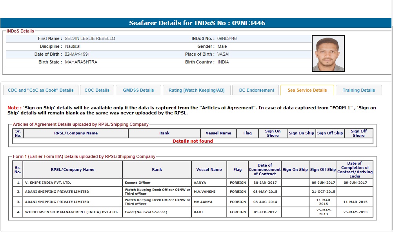Click the Sign On Shore column header
393x232 pixels.
click(273, 133)
